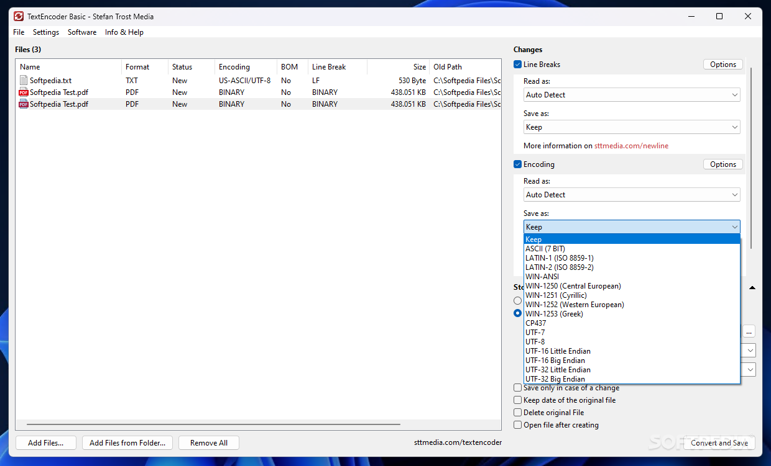
Task: Sort files by Name column header
Action: 68,67
